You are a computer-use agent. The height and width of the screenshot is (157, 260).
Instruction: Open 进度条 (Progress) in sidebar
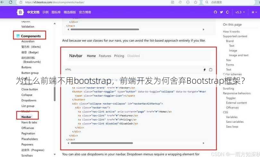tap(33, 150)
